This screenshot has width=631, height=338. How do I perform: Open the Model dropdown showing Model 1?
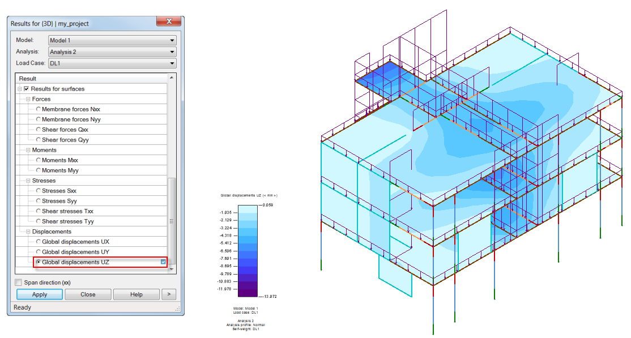[112, 40]
